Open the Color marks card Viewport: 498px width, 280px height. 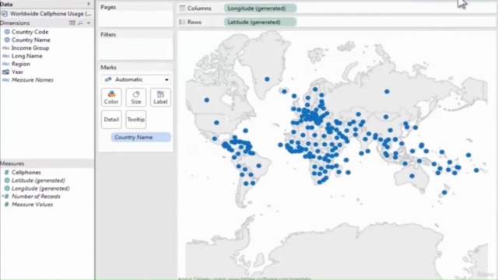coord(111,97)
